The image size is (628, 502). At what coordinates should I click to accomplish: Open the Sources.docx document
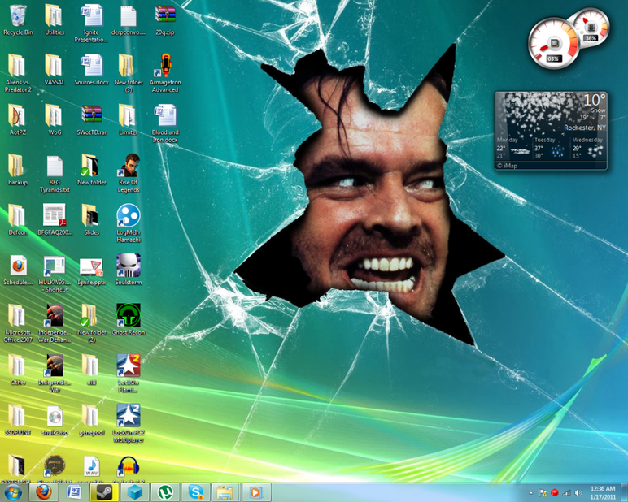pos(91,68)
